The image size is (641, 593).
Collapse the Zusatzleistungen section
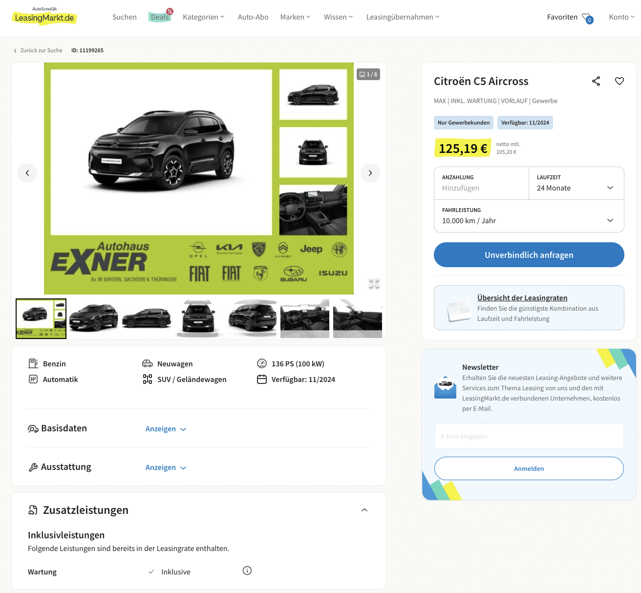coord(364,510)
